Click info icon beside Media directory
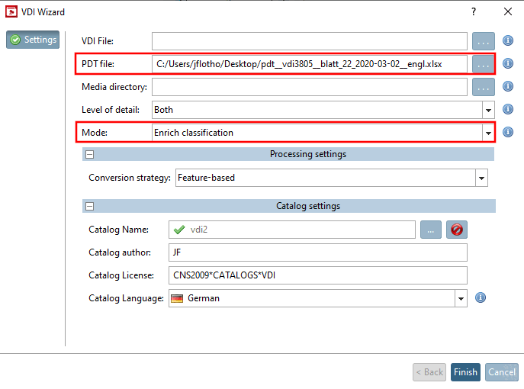Screen dimensions: 524x389 (x=508, y=87)
